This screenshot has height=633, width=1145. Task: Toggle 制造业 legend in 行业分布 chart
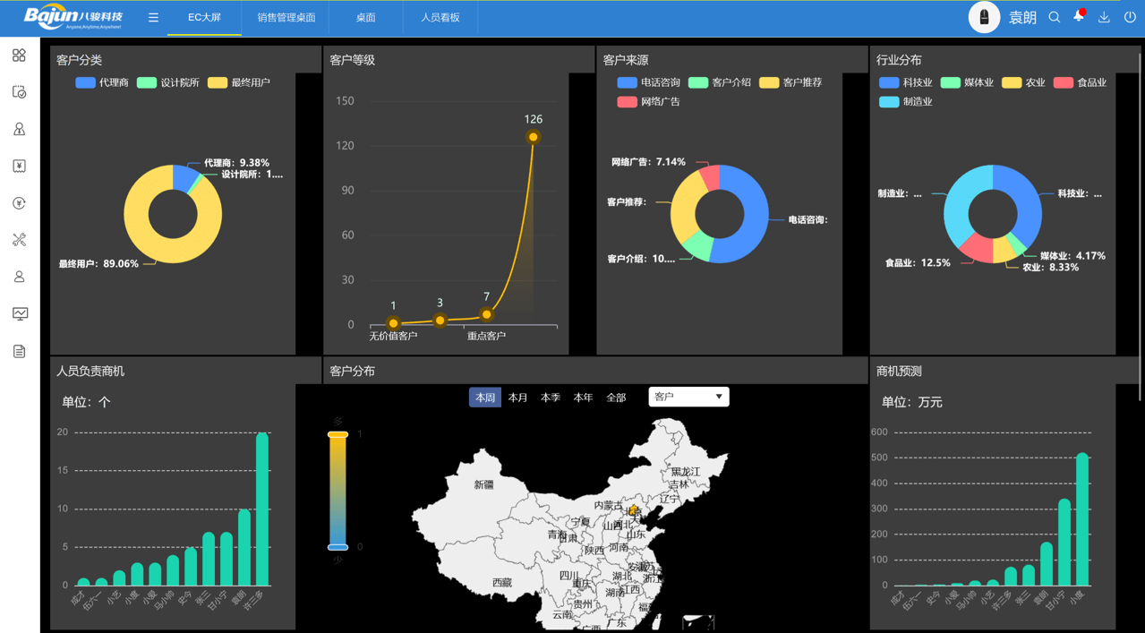905,102
